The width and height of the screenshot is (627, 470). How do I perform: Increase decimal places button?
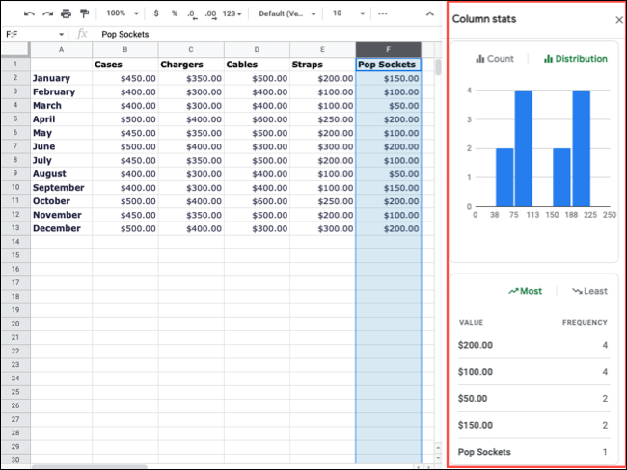tap(210, 14)
